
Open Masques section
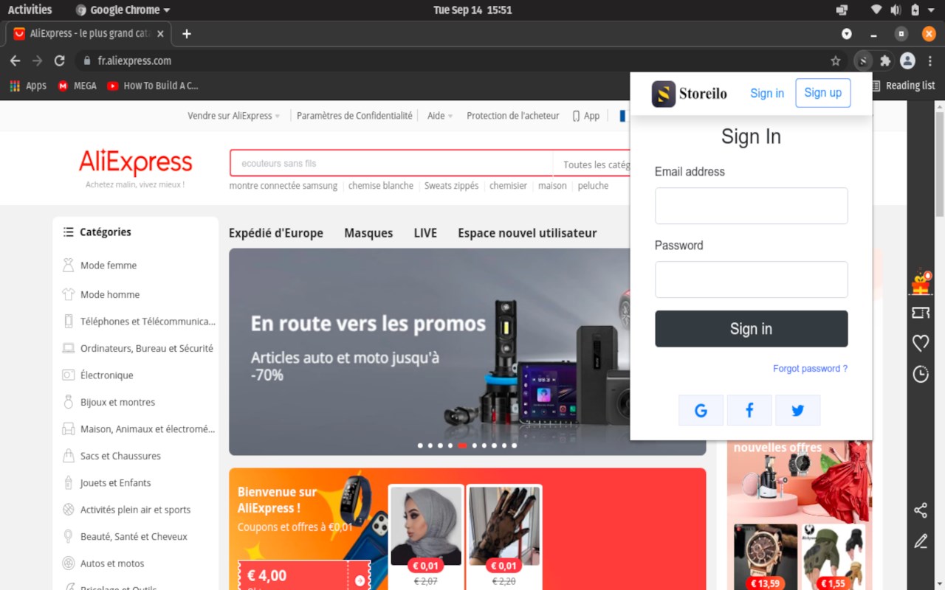[x=368, y=233]
